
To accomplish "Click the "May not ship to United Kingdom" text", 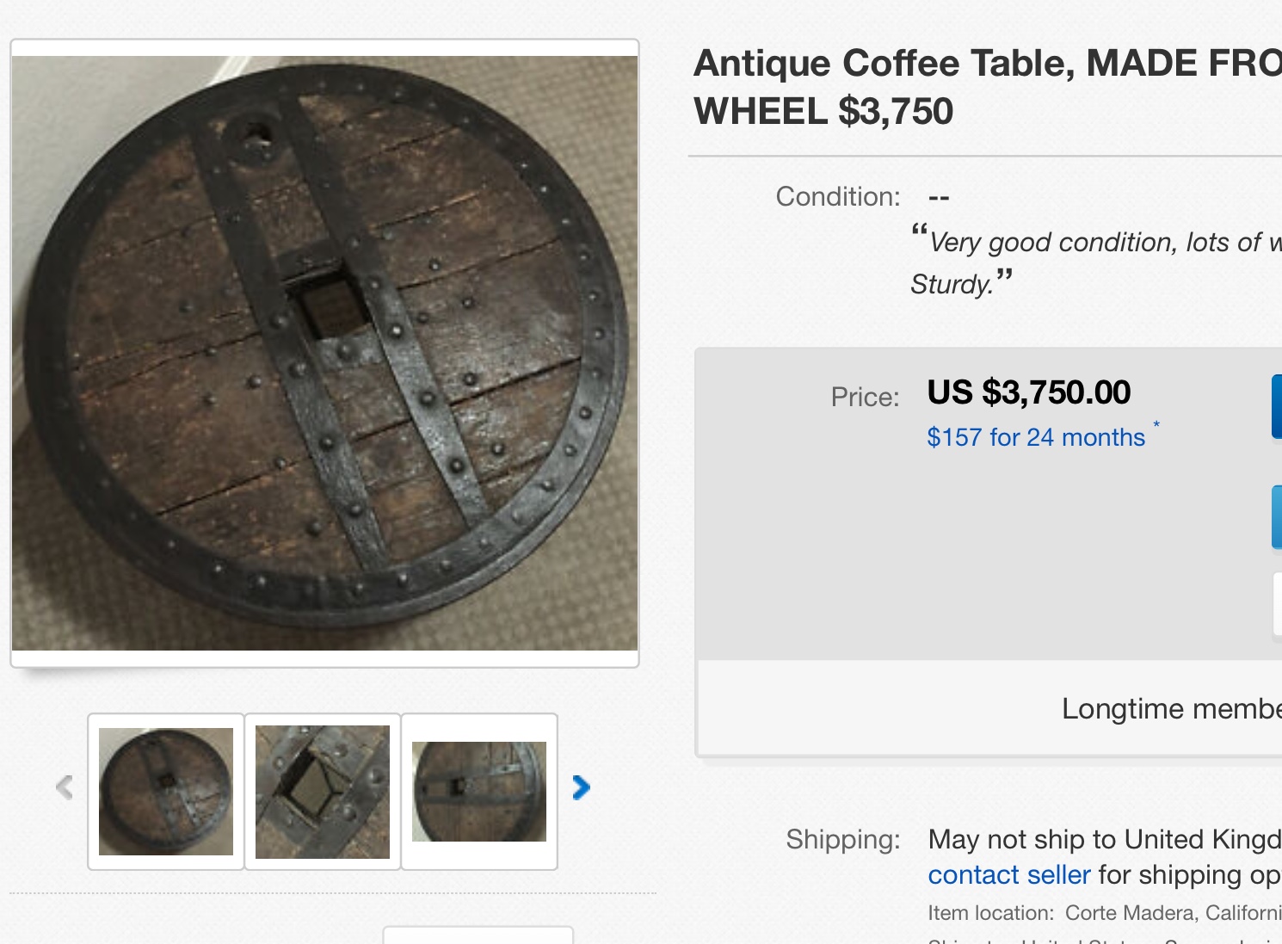I will coord(1104,839).
